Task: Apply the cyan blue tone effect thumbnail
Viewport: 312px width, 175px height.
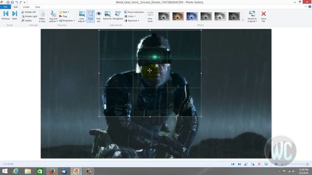Action: [192, 16]
